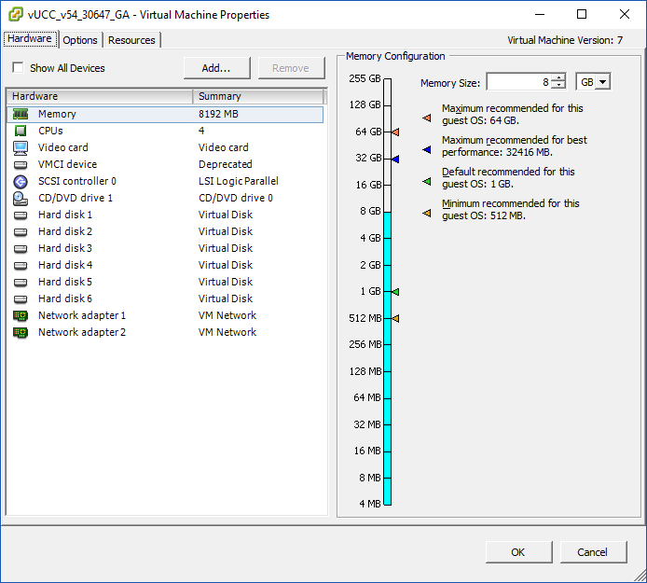Click the LSI Logic Parallel summary text

click(239, 182)
